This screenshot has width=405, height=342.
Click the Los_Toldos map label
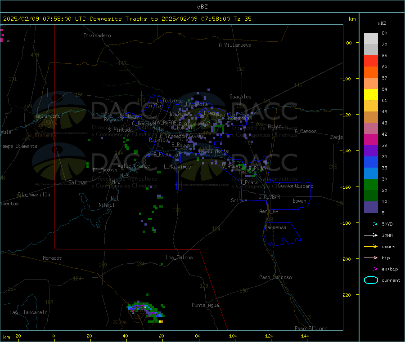point(179,258)
